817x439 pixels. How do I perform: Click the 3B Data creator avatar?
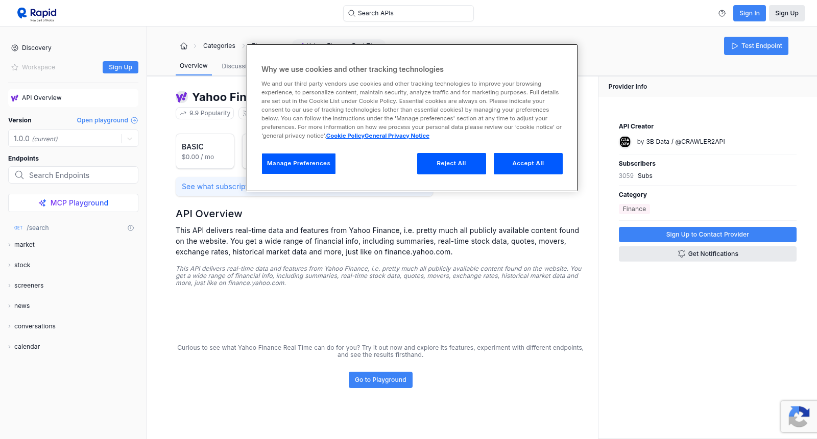click(625, 142)
